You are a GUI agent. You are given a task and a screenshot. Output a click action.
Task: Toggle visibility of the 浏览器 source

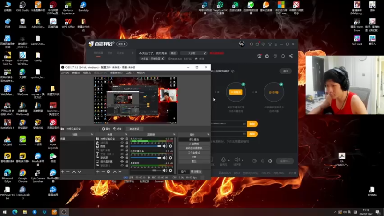coord(122,143)
